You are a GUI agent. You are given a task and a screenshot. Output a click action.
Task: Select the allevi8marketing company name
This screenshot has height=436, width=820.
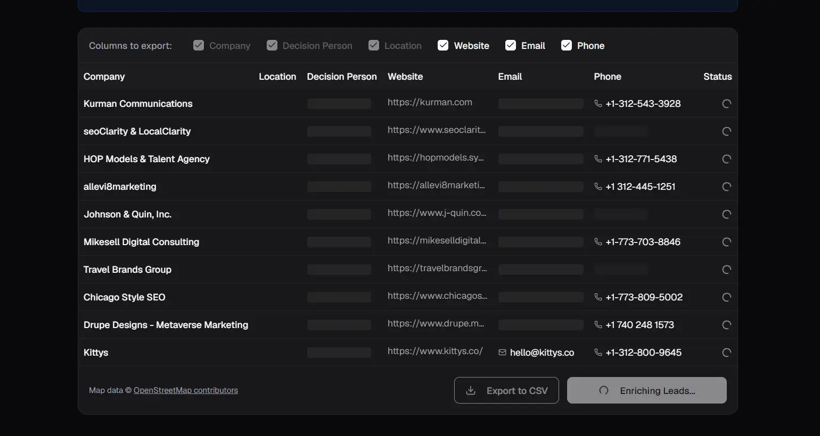[120, 187]
